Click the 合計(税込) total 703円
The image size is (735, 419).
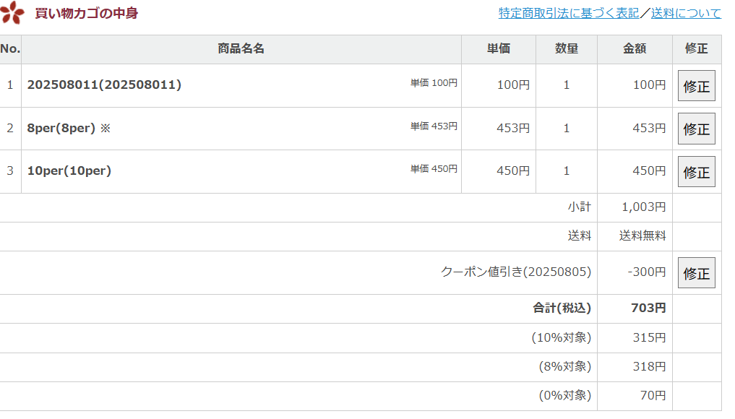coord(648,308)
